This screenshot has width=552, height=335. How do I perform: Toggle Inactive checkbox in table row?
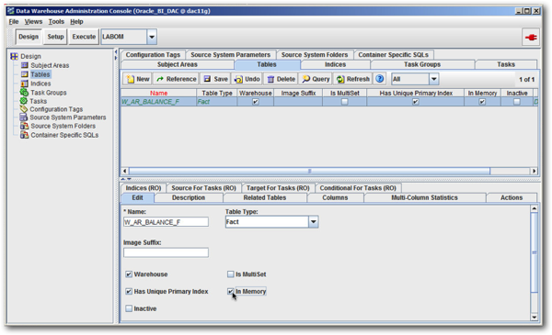pyautogui.click(x=516, y=102)
